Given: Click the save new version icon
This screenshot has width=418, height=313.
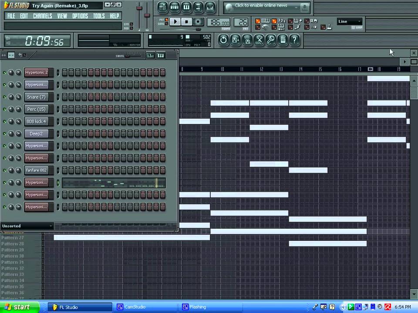Looking at the screenshot, I should coord(236,40).
